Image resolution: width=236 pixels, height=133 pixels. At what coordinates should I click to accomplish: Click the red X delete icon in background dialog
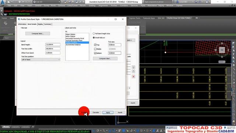coord(133,76)
